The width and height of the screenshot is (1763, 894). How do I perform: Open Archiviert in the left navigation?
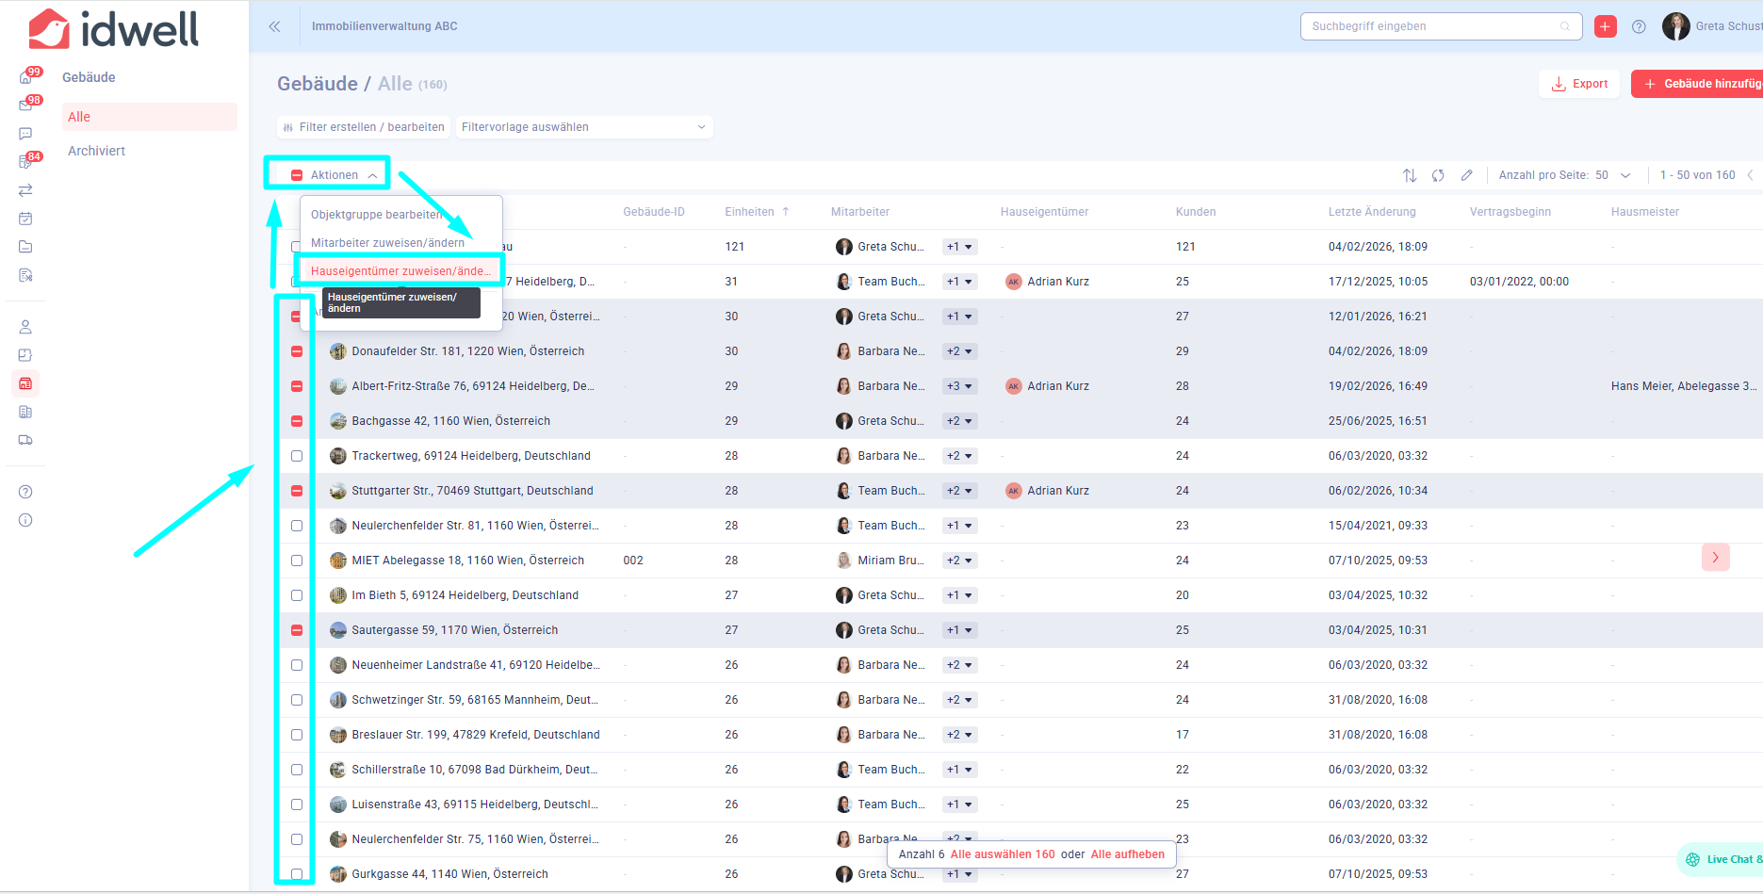point(96,151)
